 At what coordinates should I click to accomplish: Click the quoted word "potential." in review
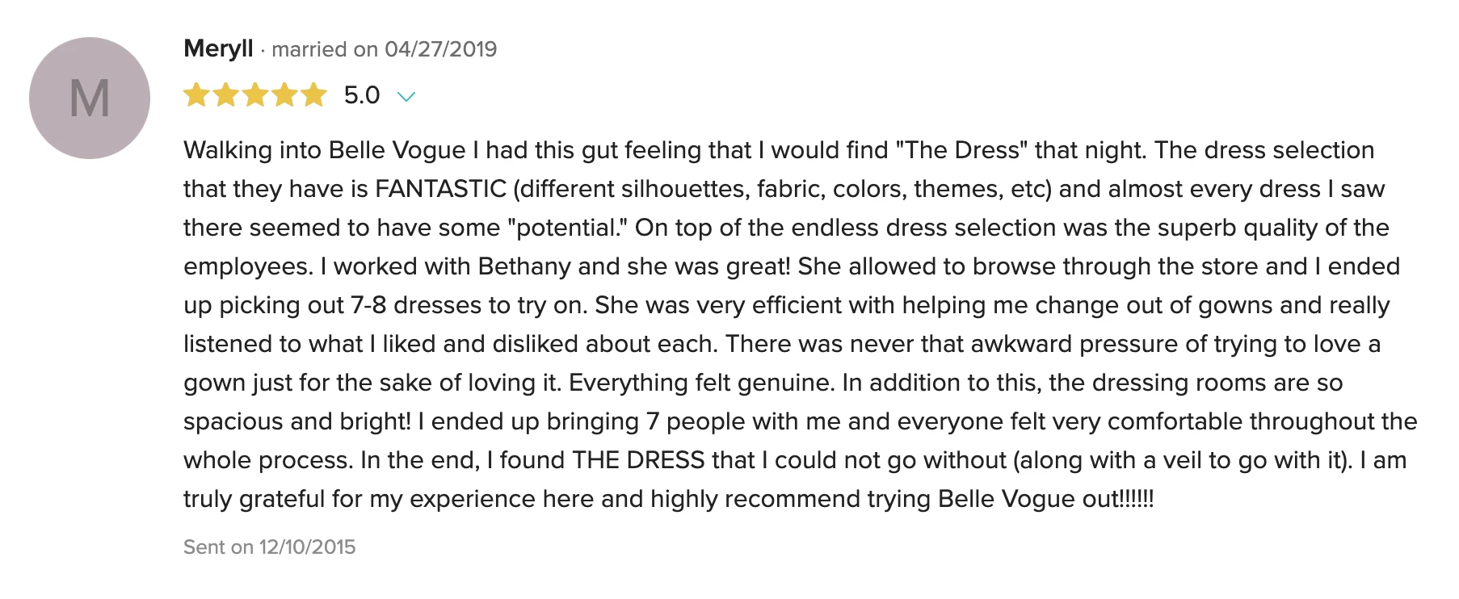click(x=568, y=228)
